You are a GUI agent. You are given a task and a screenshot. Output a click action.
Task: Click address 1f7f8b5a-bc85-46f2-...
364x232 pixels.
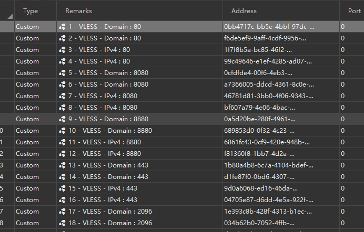tap(258, 50)
